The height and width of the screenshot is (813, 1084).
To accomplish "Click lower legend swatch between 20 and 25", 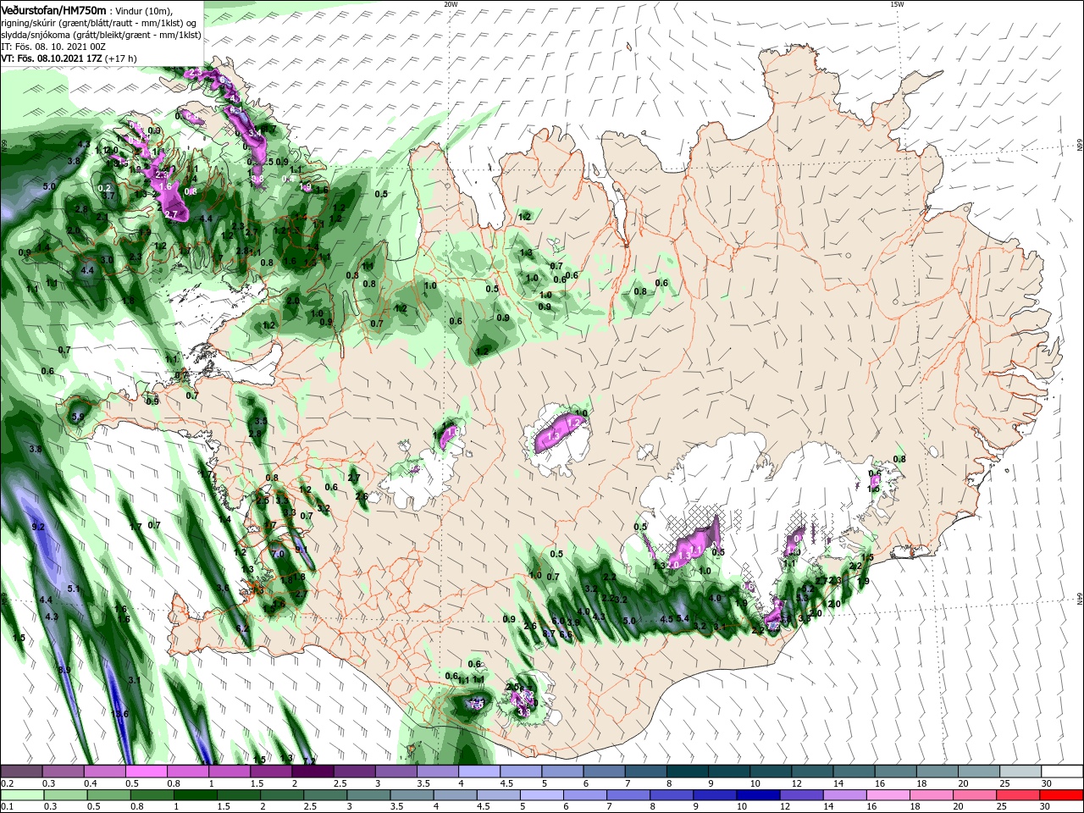I will (x=974, y=795).
